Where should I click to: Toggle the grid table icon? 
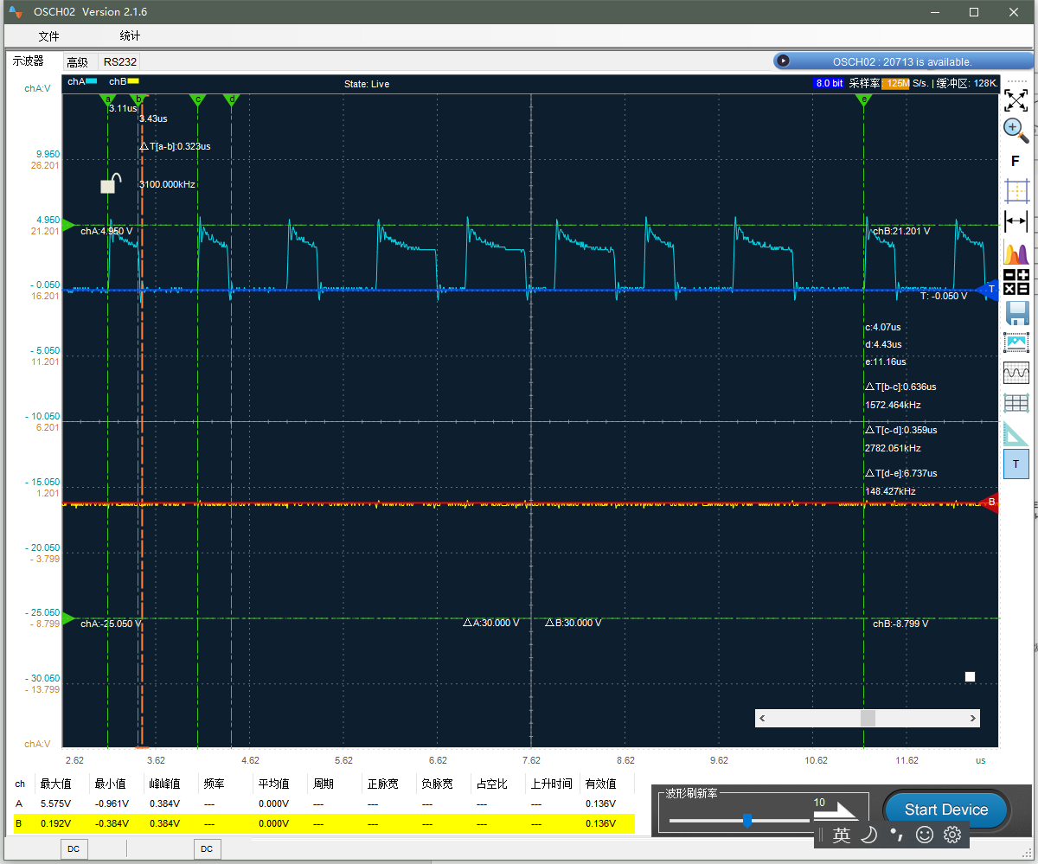click(x=1016, y=403)
